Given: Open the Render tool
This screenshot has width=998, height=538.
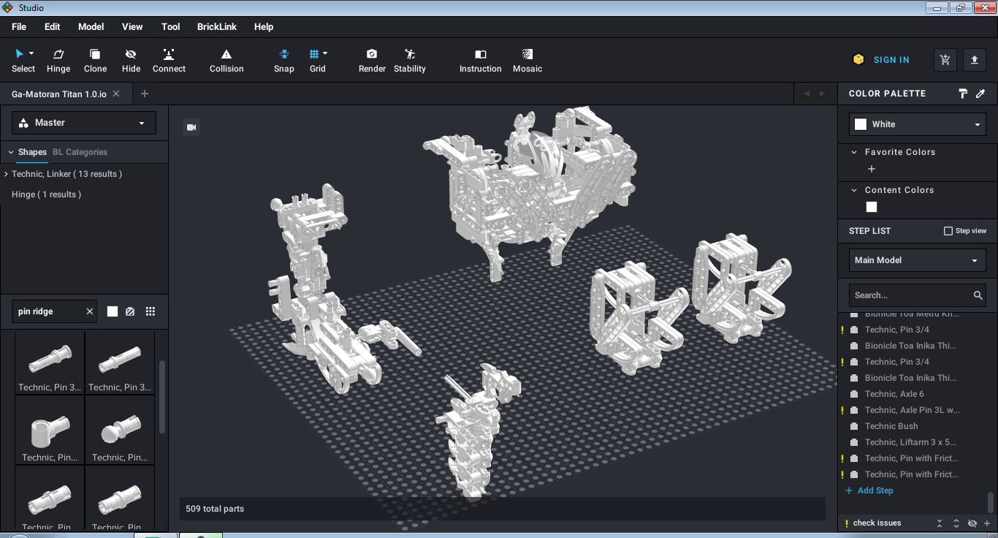Looking at the screenshot, I should [372, 60].
